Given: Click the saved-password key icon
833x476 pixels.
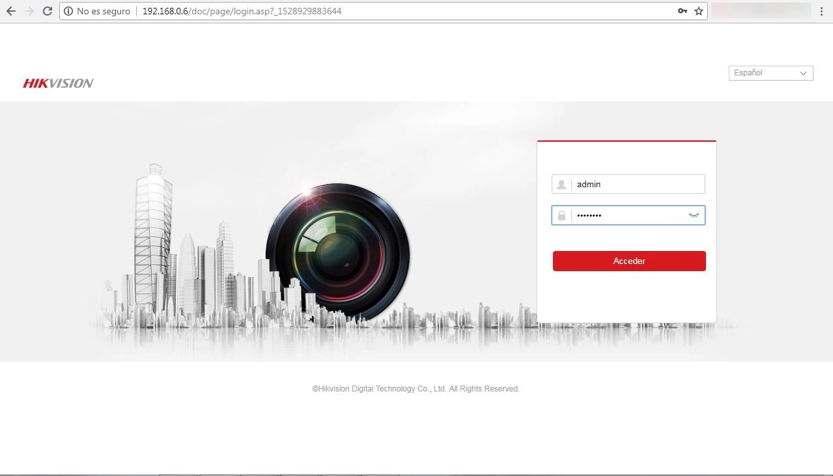Looking at the screenshot, I should pyautogui.click(x=682, y=10).
